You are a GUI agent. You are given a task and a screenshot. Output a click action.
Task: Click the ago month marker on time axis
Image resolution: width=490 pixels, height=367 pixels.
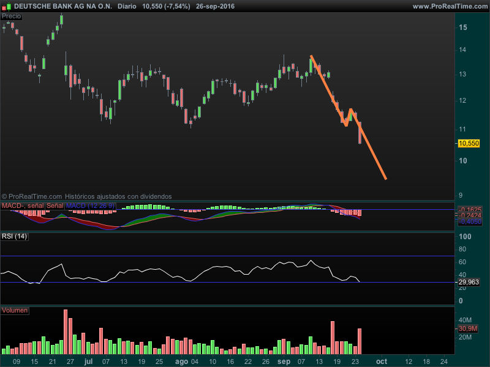click(181, 361)
